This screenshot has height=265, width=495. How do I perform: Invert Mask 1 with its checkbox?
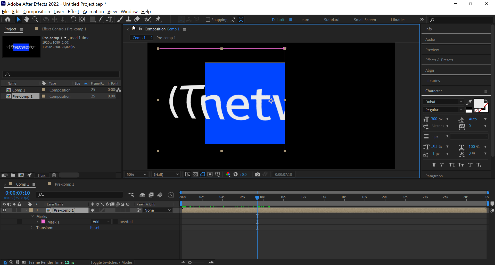coord(115,222)
